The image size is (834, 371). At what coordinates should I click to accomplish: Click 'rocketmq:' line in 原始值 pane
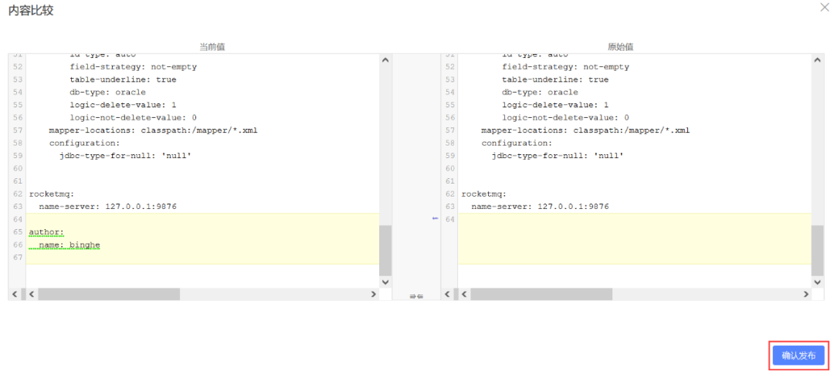click(484, 194)
